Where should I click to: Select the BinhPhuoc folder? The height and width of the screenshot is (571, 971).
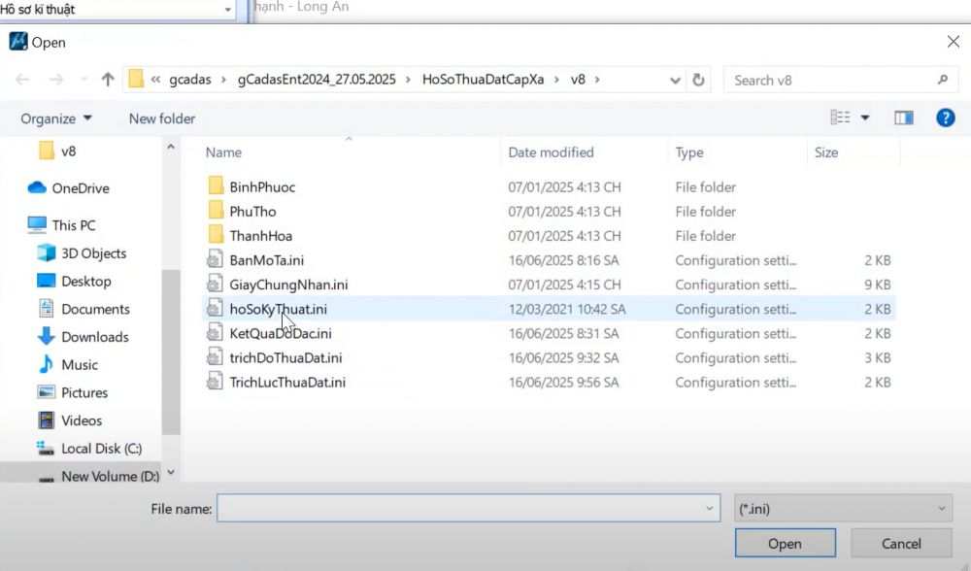pos(262,186)
